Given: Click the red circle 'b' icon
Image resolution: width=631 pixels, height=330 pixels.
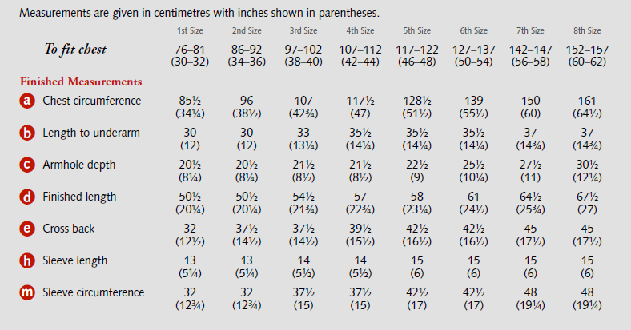Looking at the screenshot, I should (28, 133).
